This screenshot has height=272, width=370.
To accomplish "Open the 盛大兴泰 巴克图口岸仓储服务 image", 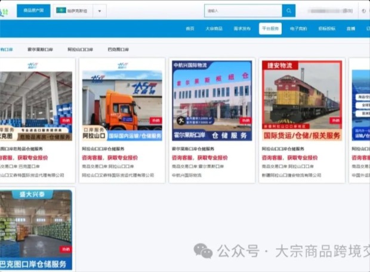I will click(36, 230).
